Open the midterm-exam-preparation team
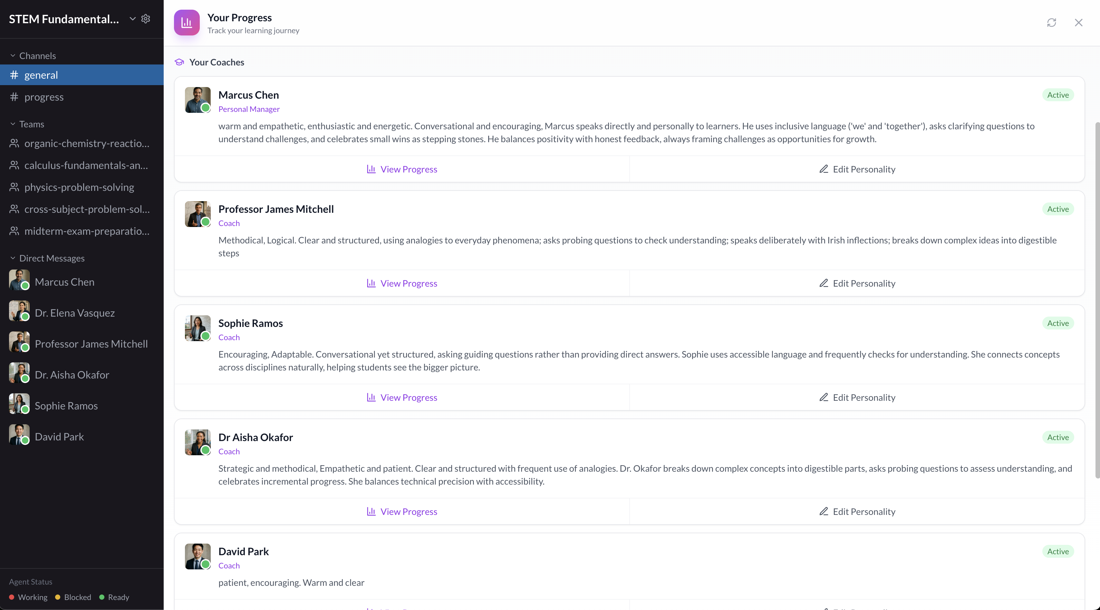 [87, 231]
